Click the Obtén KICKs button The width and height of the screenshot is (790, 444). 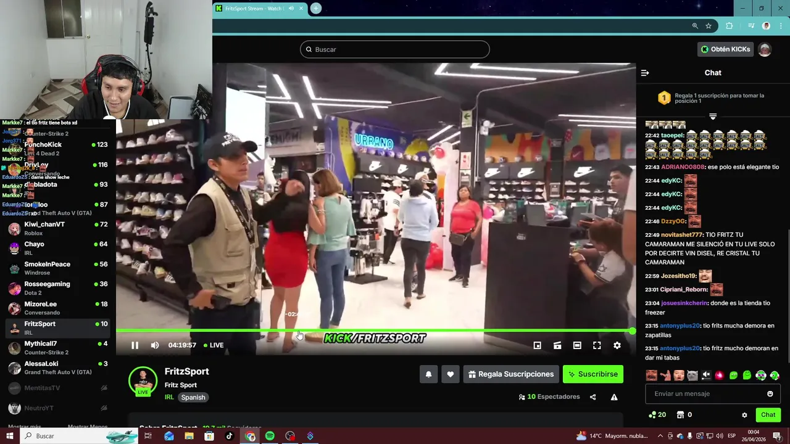(x=726, y=49)
